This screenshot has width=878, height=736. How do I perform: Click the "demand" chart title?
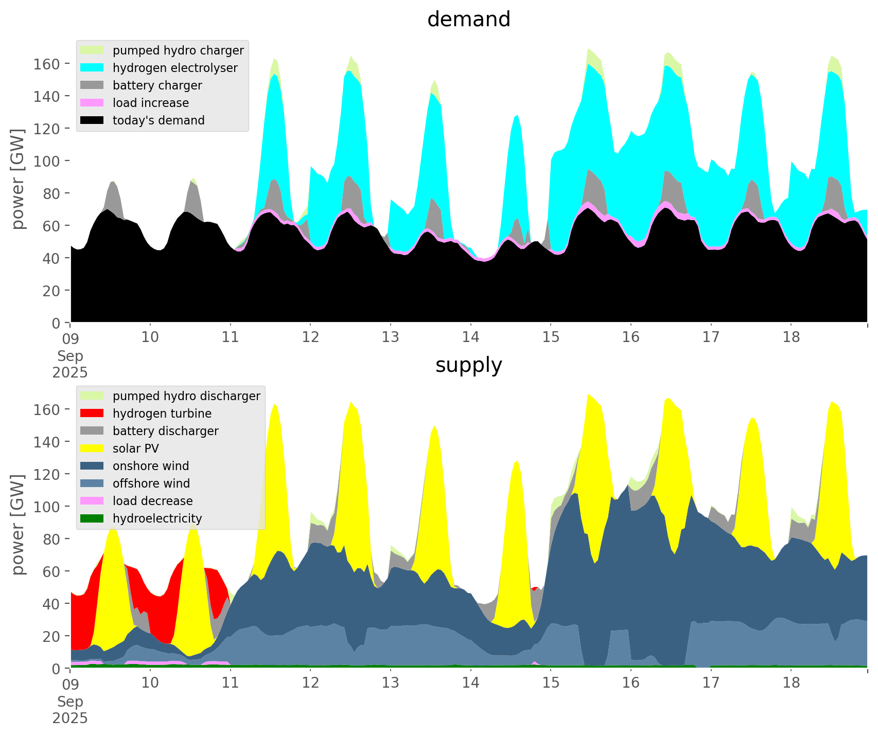(x=468, y=20)
